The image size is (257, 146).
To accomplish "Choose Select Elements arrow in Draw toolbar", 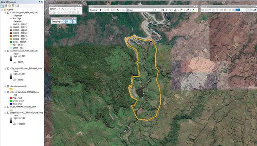I will [100, 10].
